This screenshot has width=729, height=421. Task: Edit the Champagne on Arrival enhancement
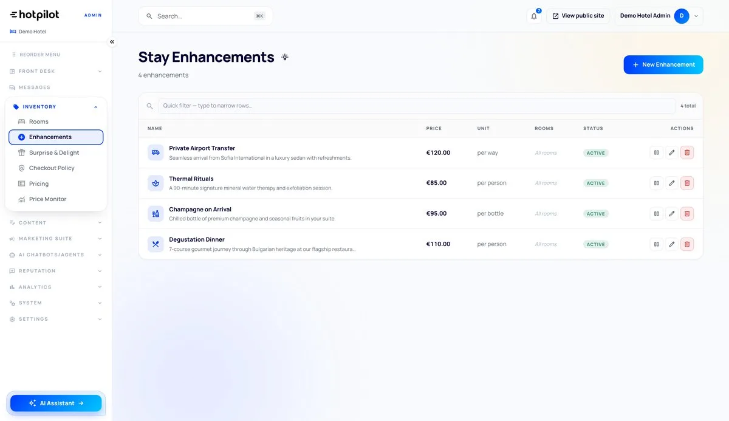[x=671, y=213]
